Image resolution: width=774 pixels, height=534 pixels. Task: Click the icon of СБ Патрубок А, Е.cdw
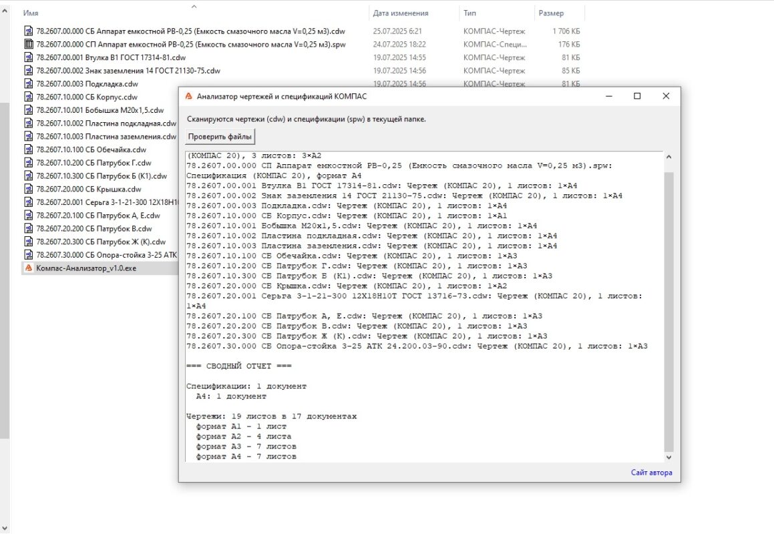(x=29, y=215)
